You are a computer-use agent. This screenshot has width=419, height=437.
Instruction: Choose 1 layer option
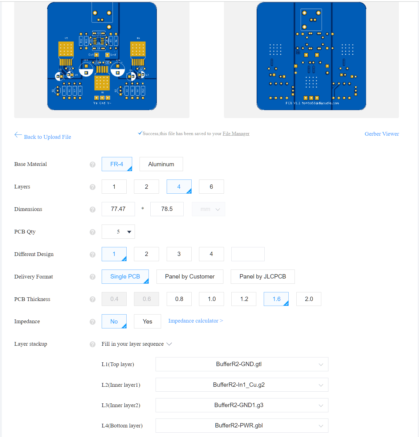[x=114, y=187]
